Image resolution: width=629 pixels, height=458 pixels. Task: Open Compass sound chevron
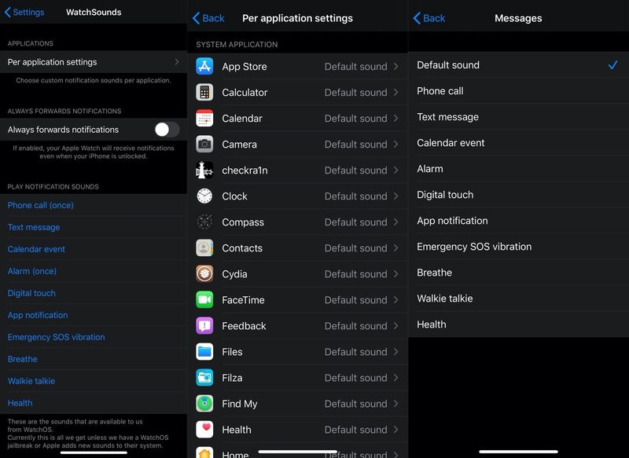pos(396,222)
